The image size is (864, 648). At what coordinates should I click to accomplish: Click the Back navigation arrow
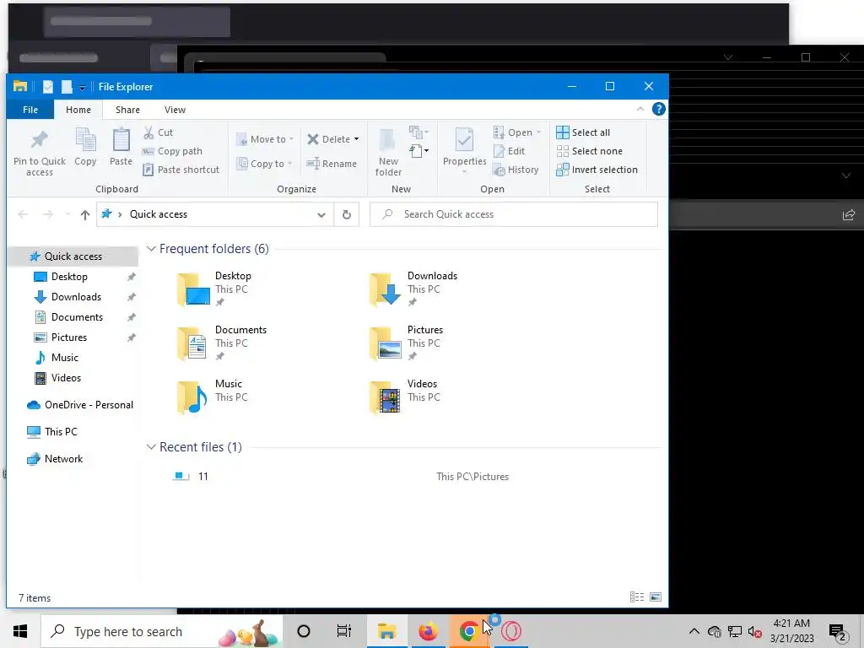click(x=23, y=214)
